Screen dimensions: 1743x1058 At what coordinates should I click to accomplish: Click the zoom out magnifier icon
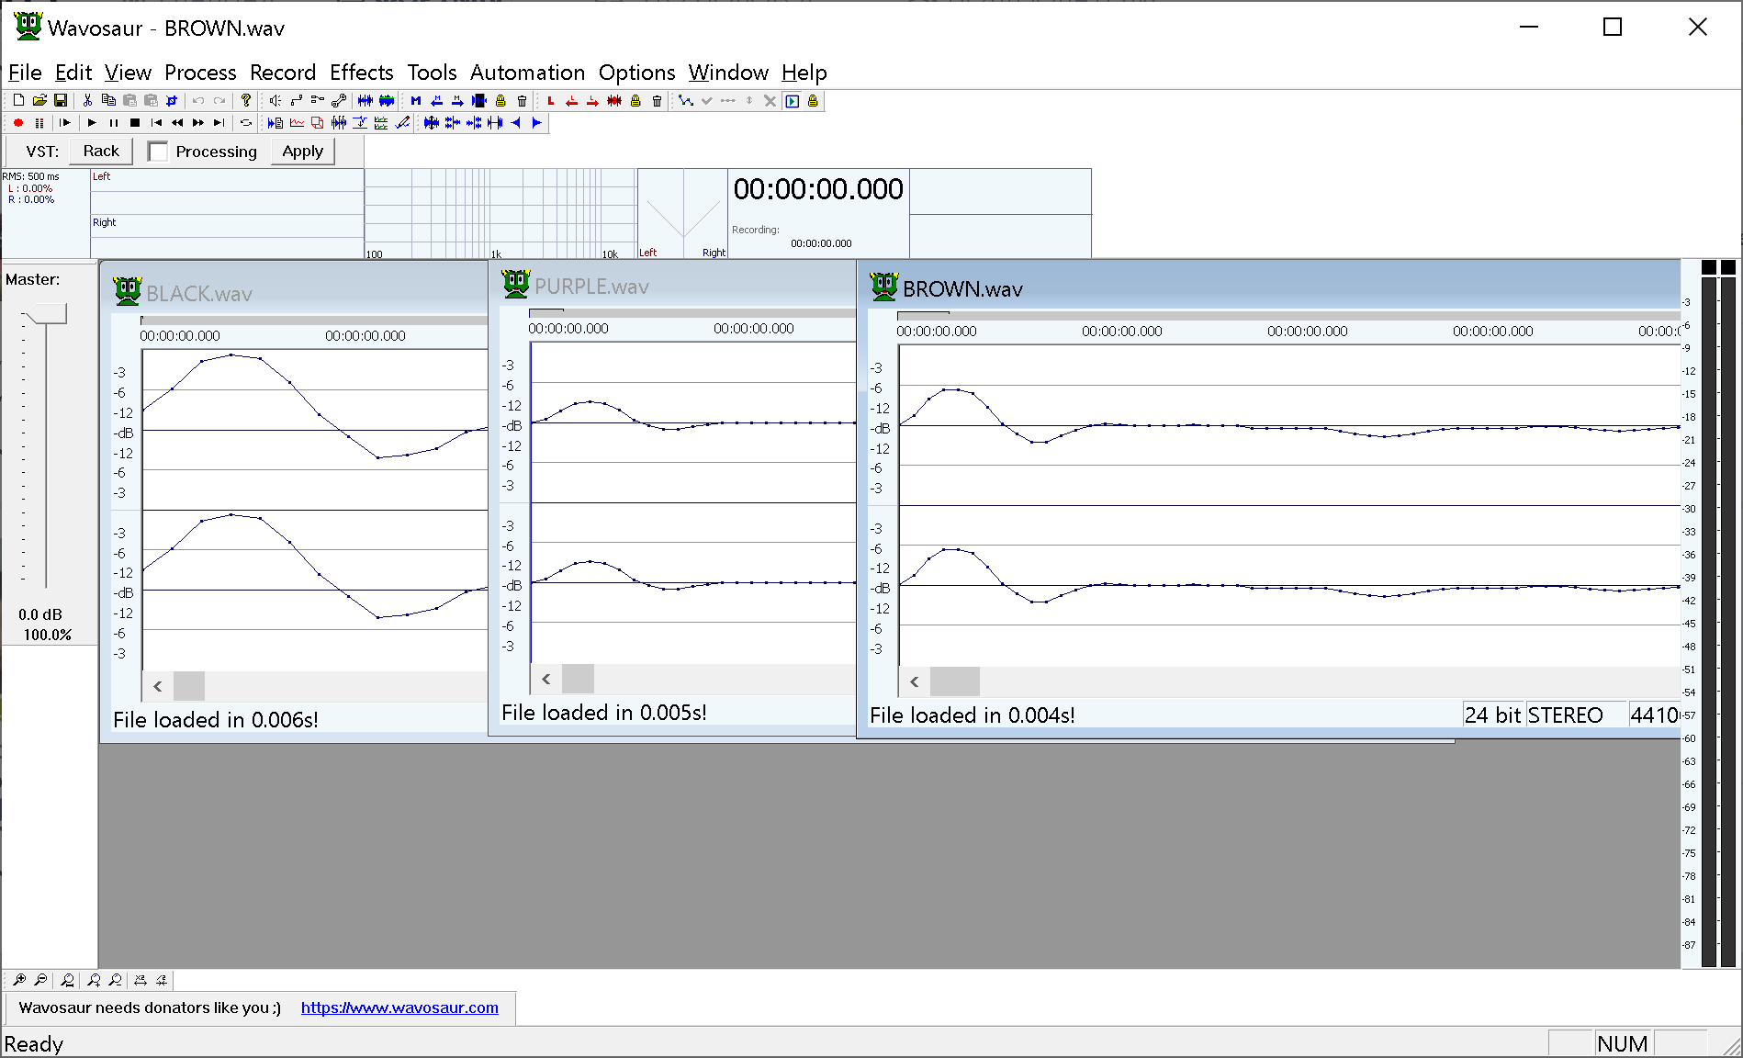click(40, 980)
